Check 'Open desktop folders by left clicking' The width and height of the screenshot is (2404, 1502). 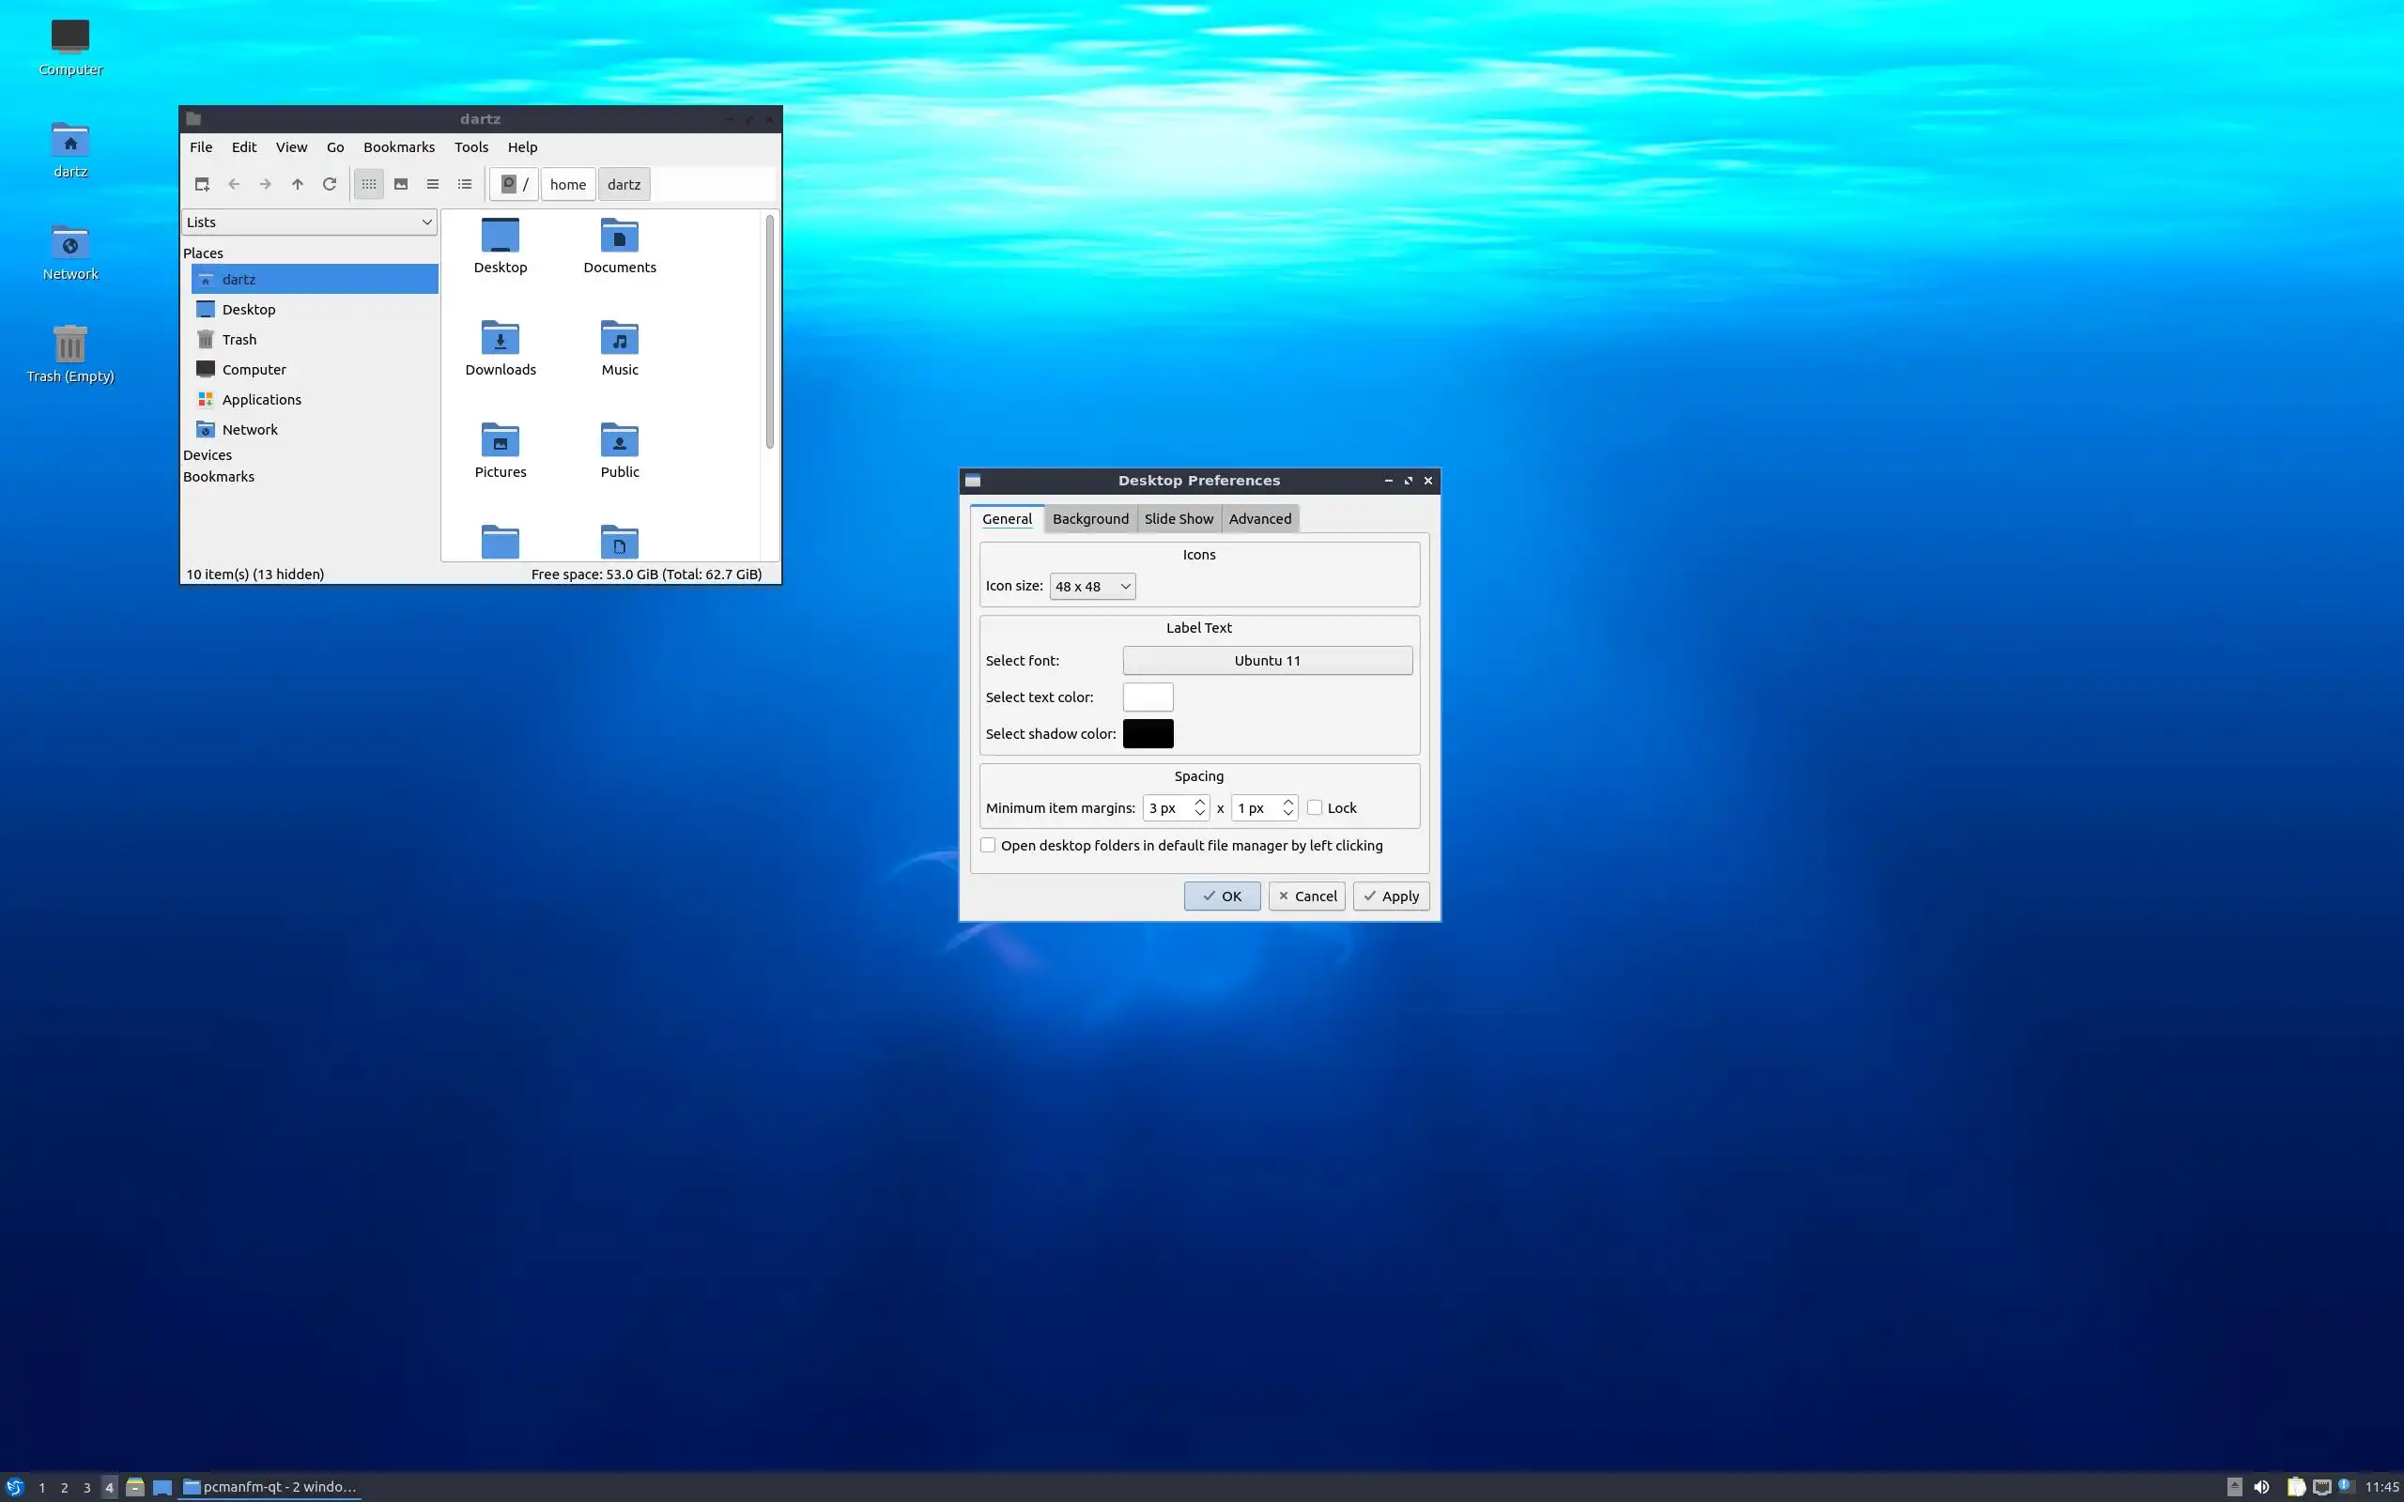(x=988, y=846)
